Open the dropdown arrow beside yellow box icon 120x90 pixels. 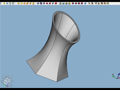point(35,3)
